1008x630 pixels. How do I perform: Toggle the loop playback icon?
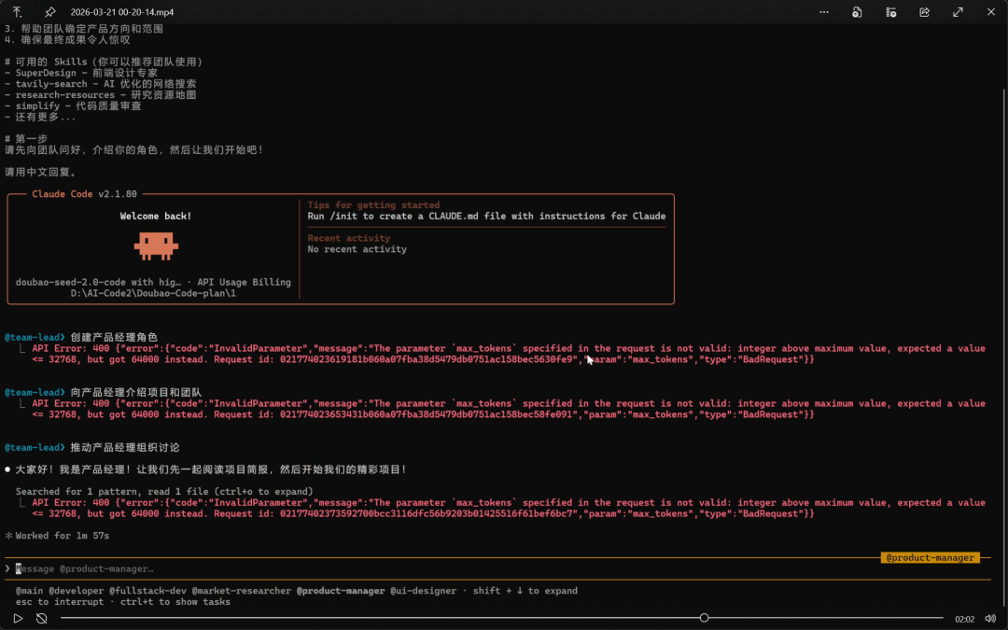pyautogui.click(x=42, y=619)
